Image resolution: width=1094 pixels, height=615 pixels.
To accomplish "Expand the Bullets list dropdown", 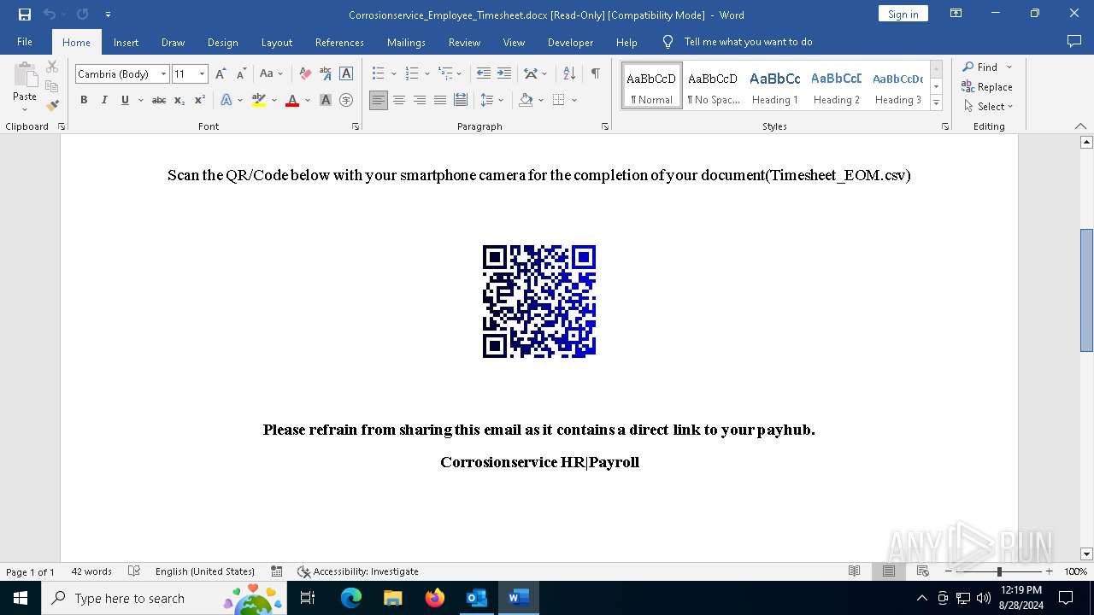I will click(x=393, y=74).
